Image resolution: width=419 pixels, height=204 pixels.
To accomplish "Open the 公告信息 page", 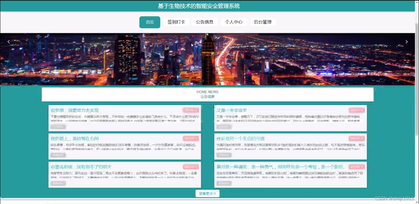I will click(x=205, y=22).
